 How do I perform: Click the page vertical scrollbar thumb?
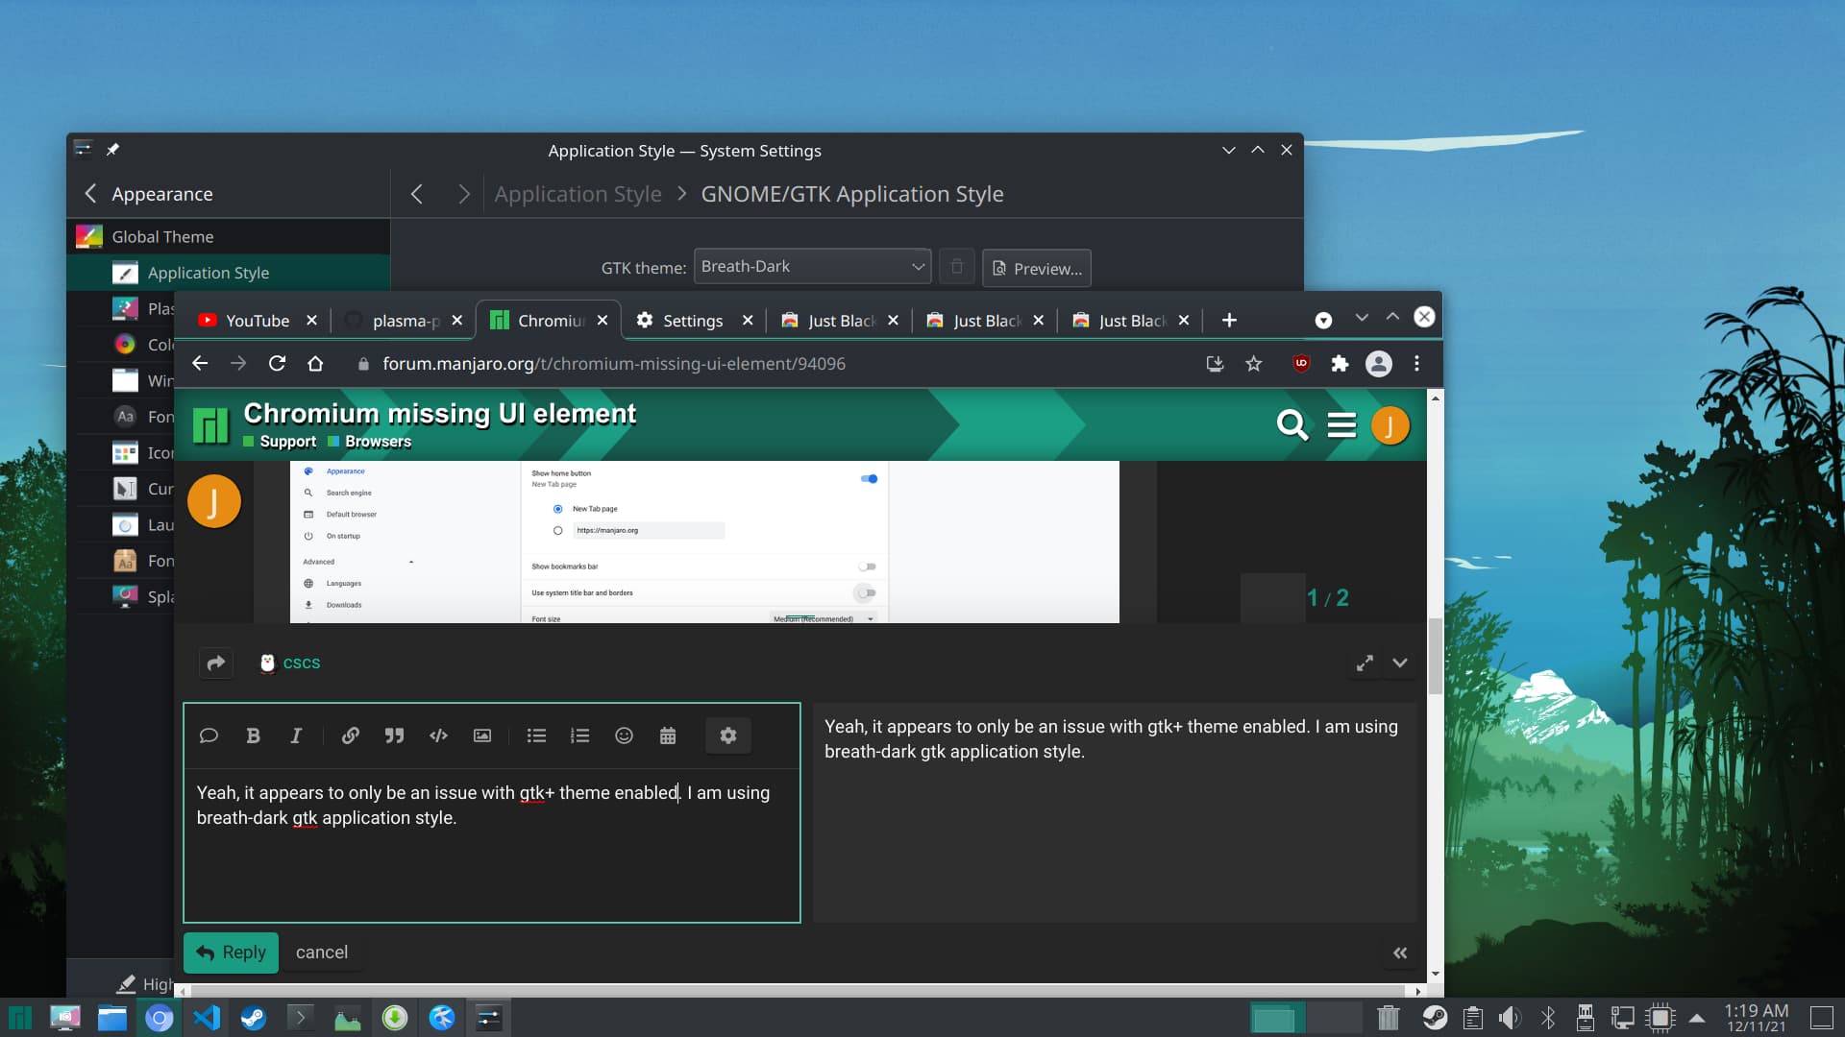1435,655
